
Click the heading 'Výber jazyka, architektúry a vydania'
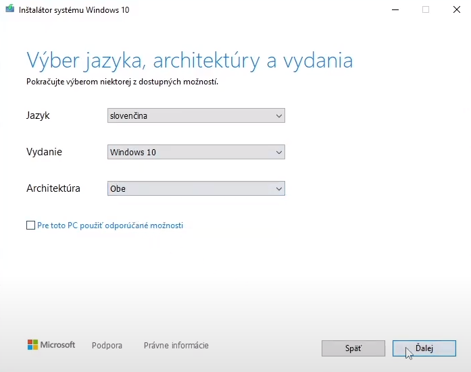[189, 61]
